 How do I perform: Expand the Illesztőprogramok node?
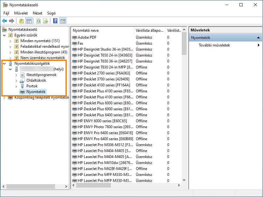point(16,75)
